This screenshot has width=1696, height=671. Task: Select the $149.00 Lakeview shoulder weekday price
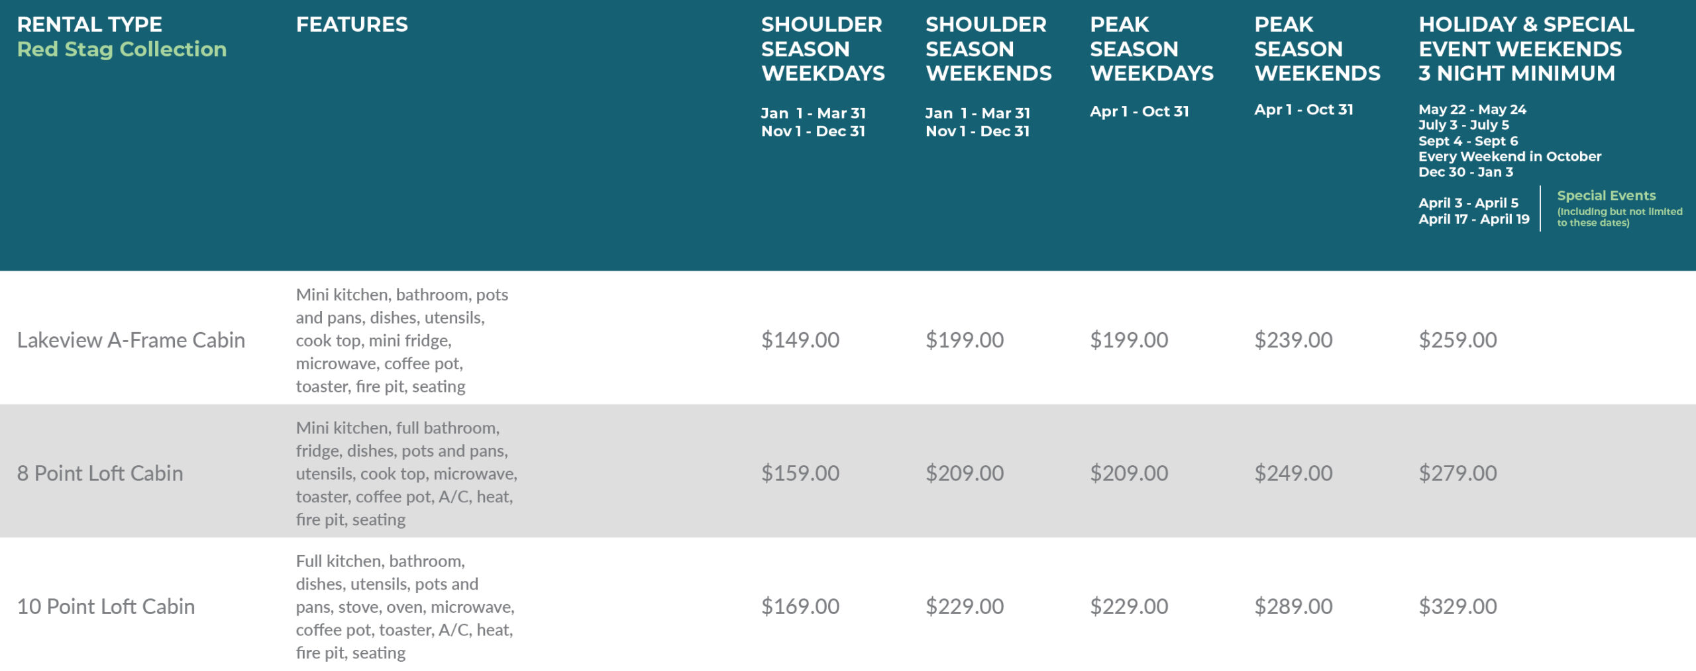(800, 340)
